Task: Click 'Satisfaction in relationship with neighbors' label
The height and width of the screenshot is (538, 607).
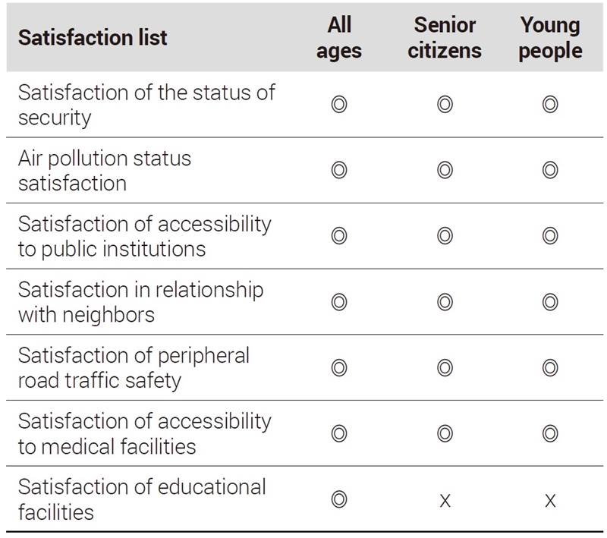Action: pyautogui.click(x=140, y=302)
